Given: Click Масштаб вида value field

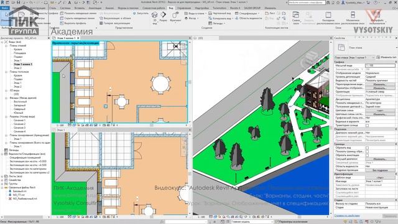Looking at the screenshot, I should click(x=380, y=65).
